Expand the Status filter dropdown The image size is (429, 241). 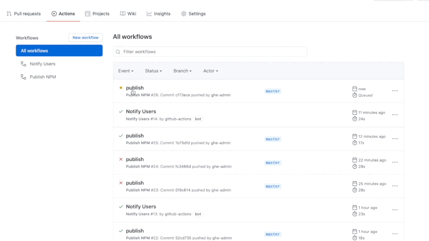tap(153, 71)
